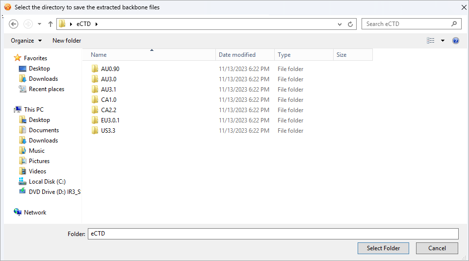Open the help question mark icon
The image size is (469, 261).
tap(456, 41)
